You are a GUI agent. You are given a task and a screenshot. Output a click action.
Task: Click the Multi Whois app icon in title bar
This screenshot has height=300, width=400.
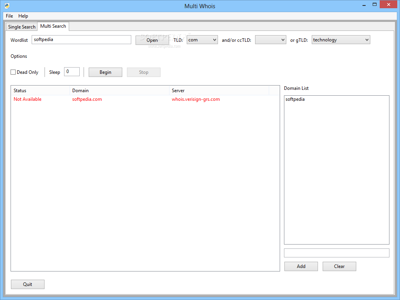tap(7, 6)
